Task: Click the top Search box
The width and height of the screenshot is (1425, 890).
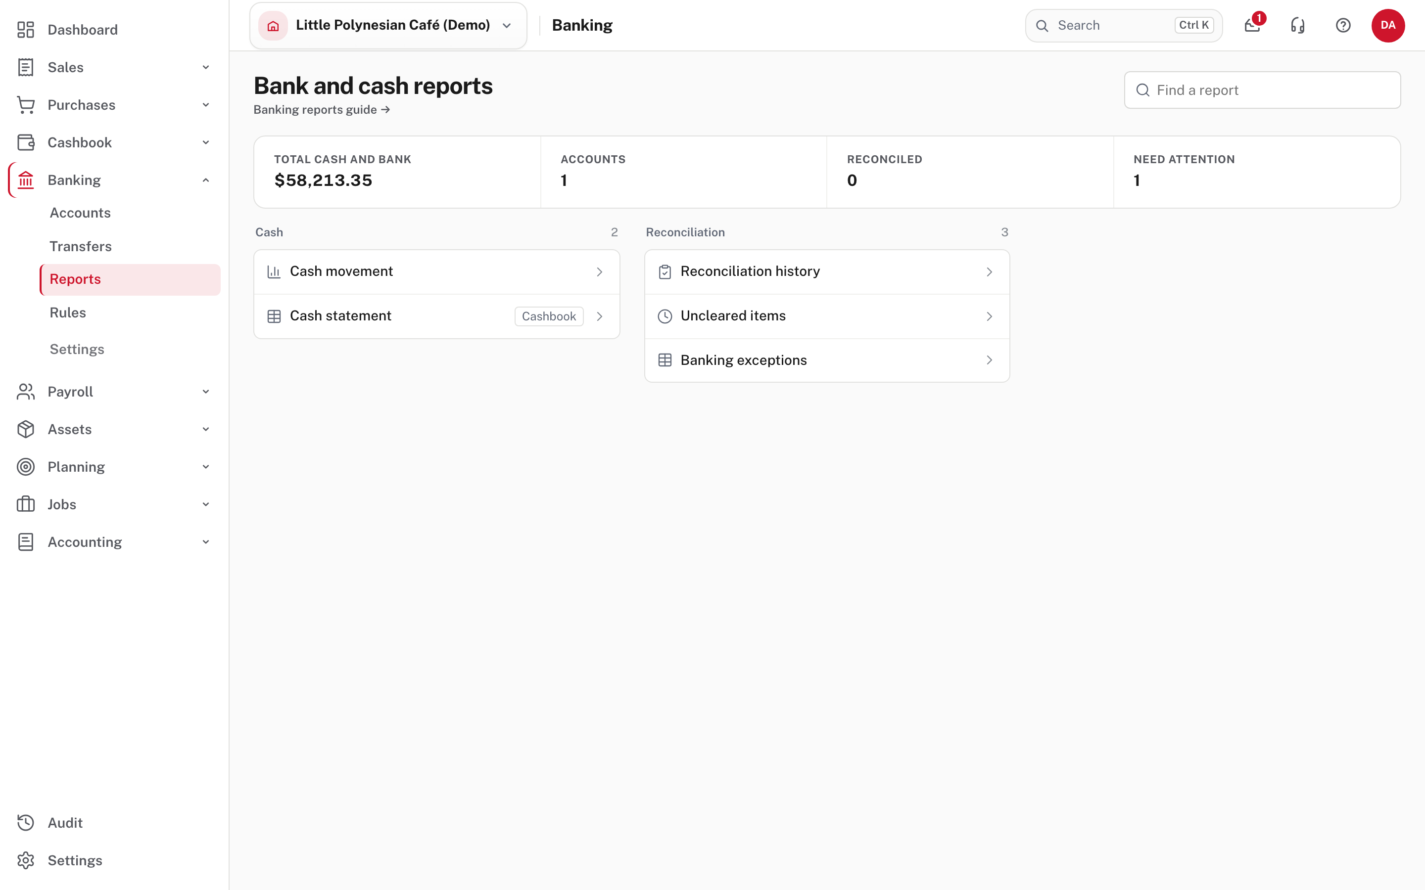Action: click(1124, 25)
